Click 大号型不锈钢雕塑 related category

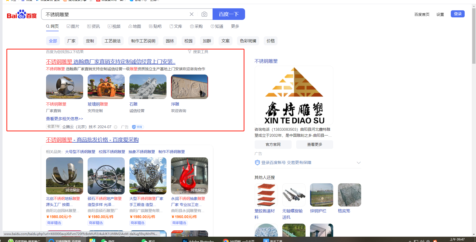[x=80, y=152]
